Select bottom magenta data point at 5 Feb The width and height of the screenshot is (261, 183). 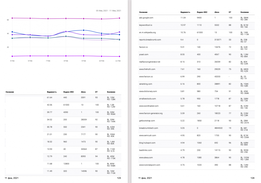[x=12, y=56]
